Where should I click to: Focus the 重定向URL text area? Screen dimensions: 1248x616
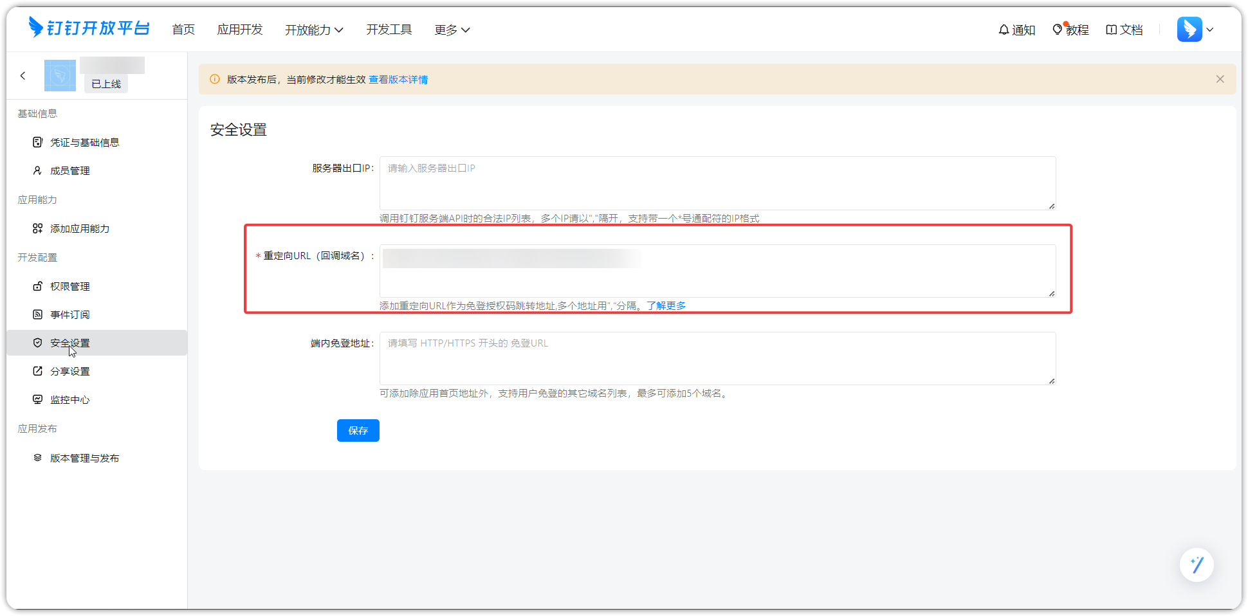[x=717, y=271]
